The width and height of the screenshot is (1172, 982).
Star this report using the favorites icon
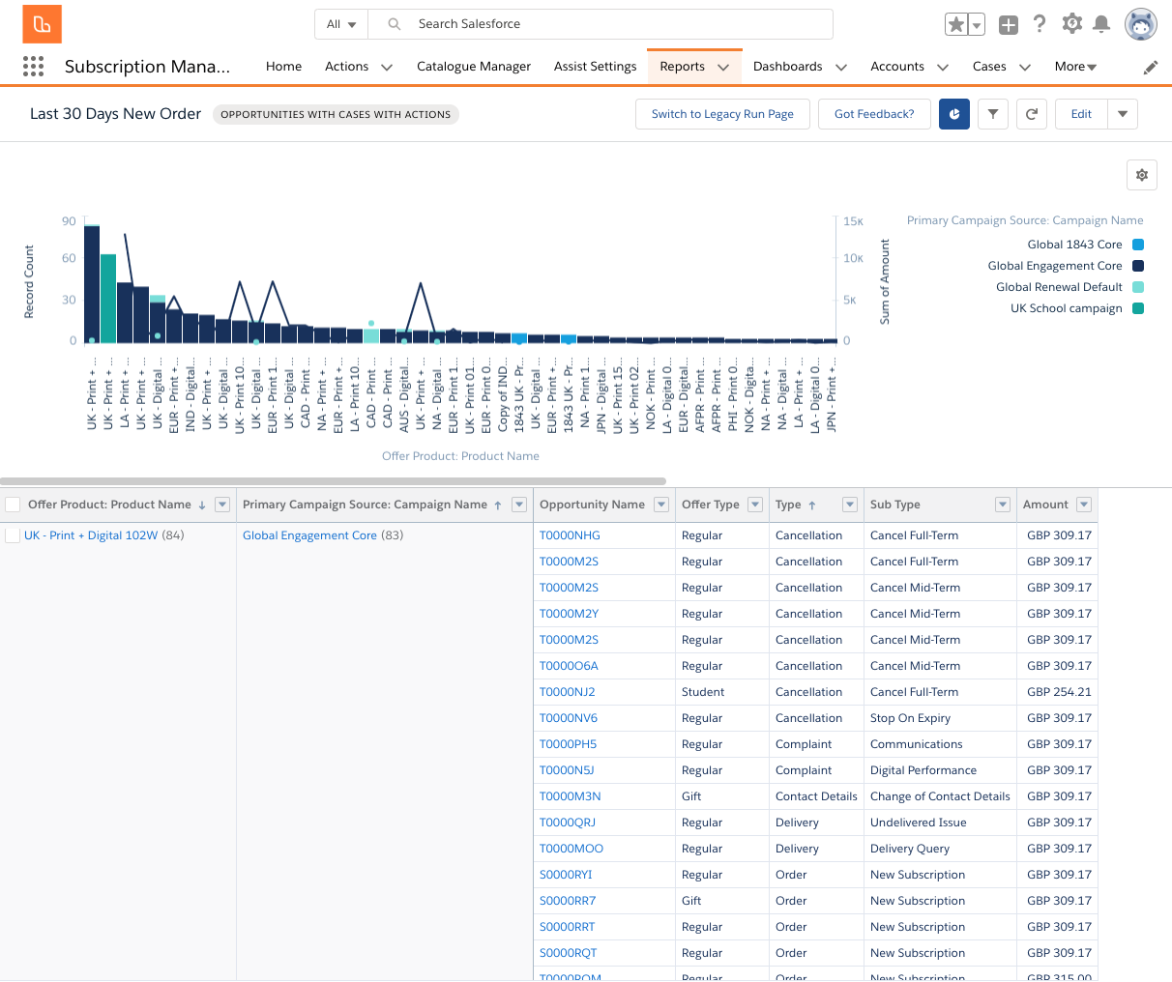pyautogui.click(x=958, y=23)
